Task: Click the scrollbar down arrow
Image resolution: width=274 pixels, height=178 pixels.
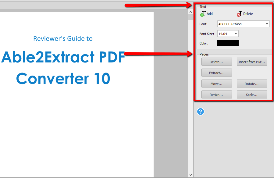Action: pyautogui.click(x=190, y=175)
